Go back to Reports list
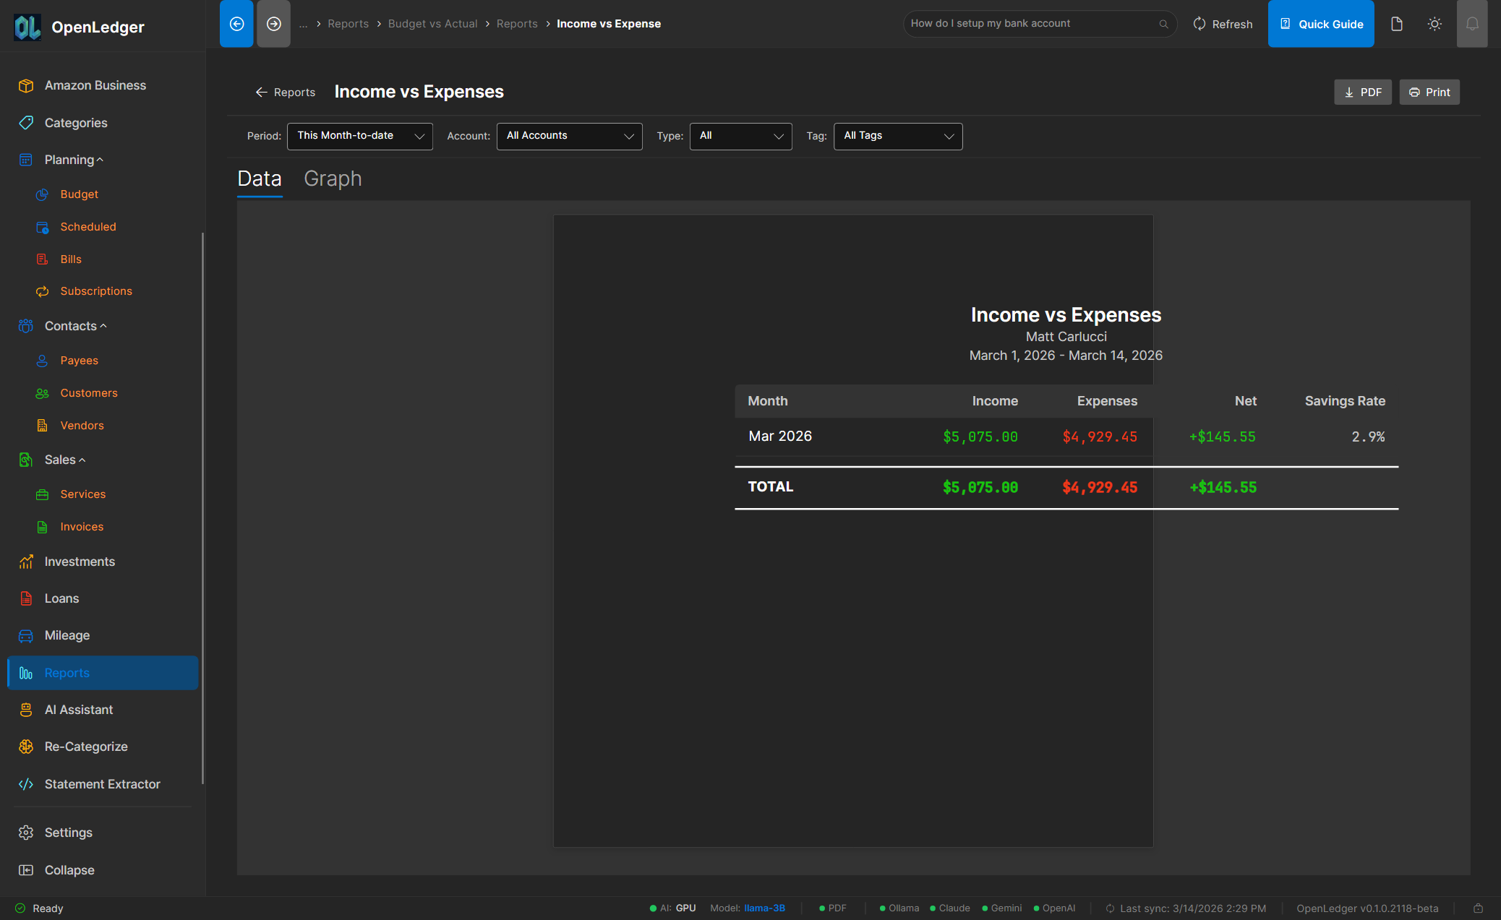This screenshot has width=1501, height=920. (x=285, y=92)
